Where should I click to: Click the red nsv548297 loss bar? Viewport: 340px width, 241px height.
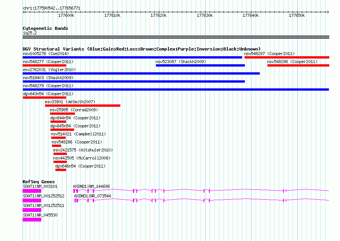[287, 57]
